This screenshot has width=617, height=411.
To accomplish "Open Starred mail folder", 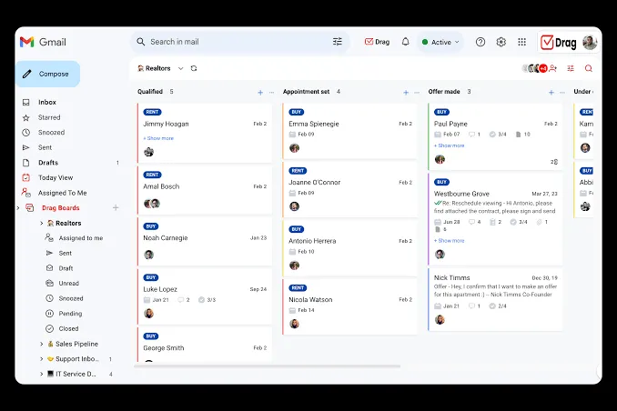I will click(x=49, y=117).
